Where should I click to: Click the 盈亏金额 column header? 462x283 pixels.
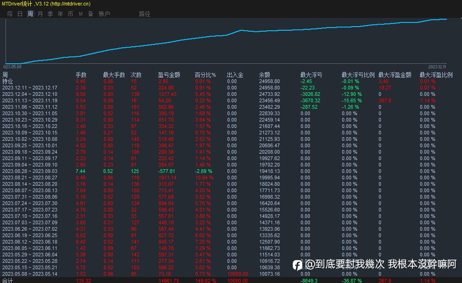click(169, 75)
